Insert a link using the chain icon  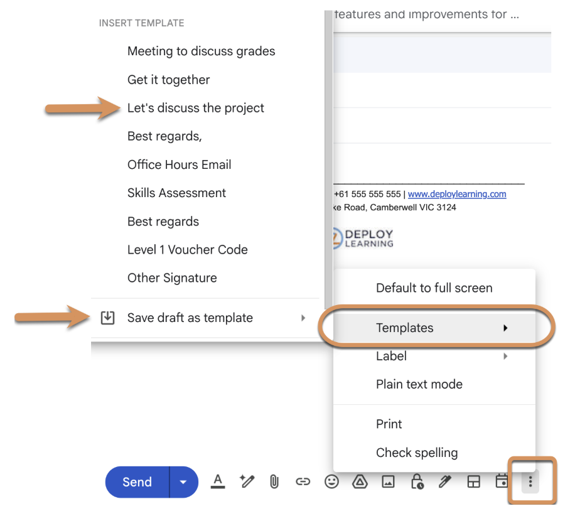303,481
